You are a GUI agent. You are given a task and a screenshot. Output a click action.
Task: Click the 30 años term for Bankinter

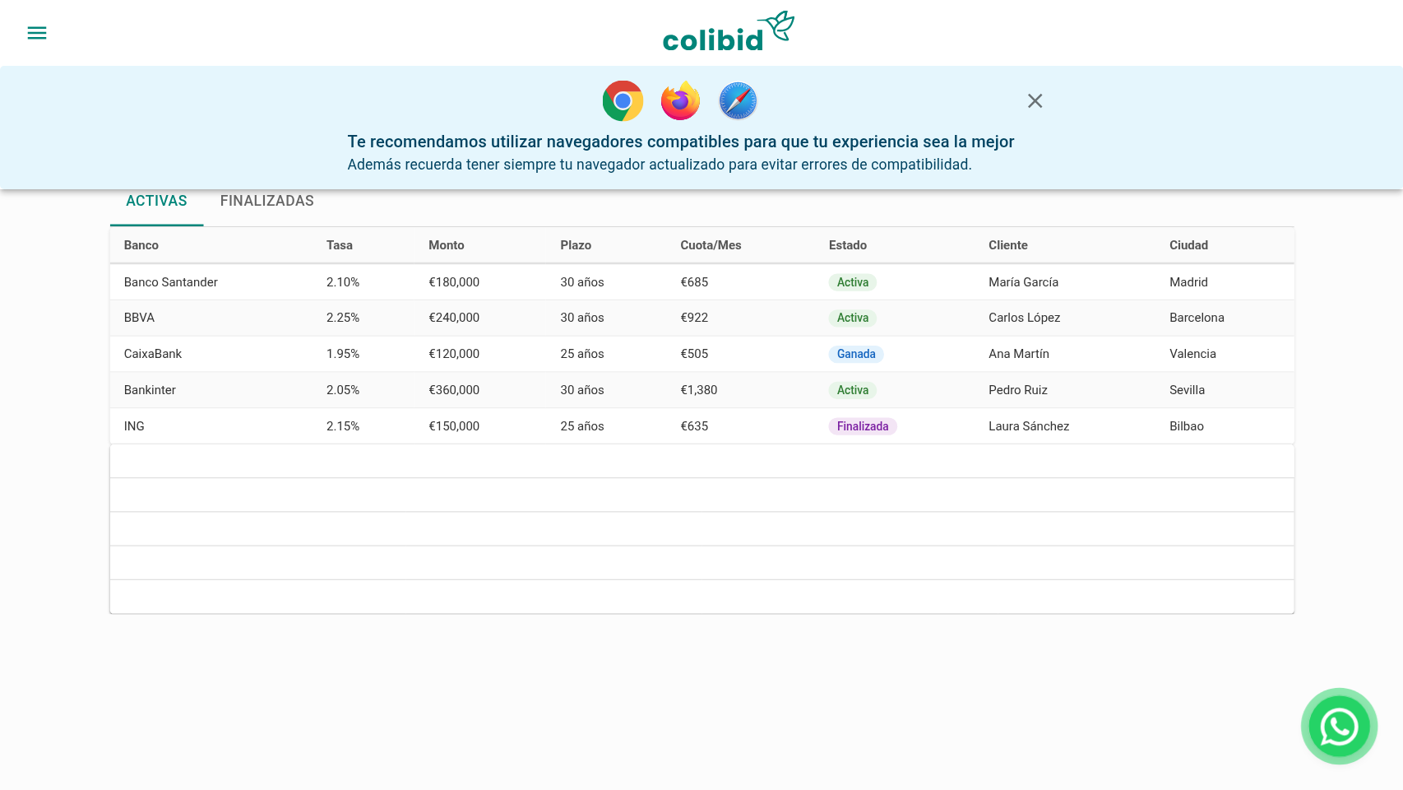tap(582, 390)
